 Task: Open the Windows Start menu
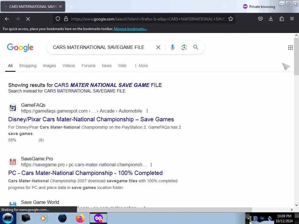tap(8, 218)
